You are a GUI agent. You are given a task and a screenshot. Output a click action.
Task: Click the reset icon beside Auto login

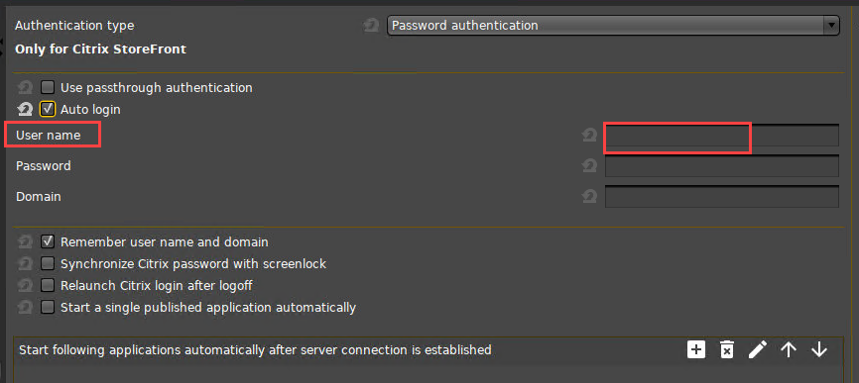(x=25, y=109)
